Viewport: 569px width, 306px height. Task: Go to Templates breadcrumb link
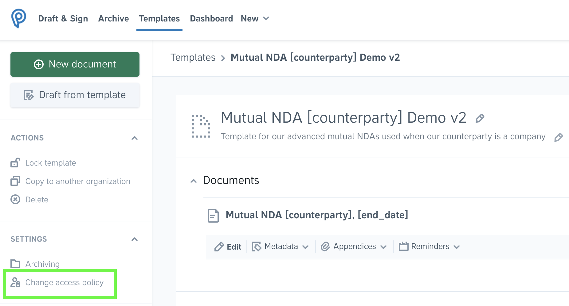coord(193,58)
